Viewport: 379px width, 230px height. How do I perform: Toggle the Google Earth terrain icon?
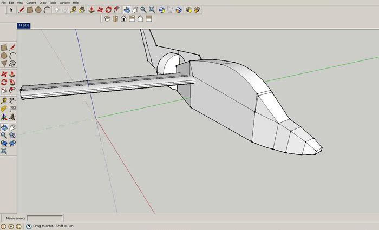tap(170, 10)
